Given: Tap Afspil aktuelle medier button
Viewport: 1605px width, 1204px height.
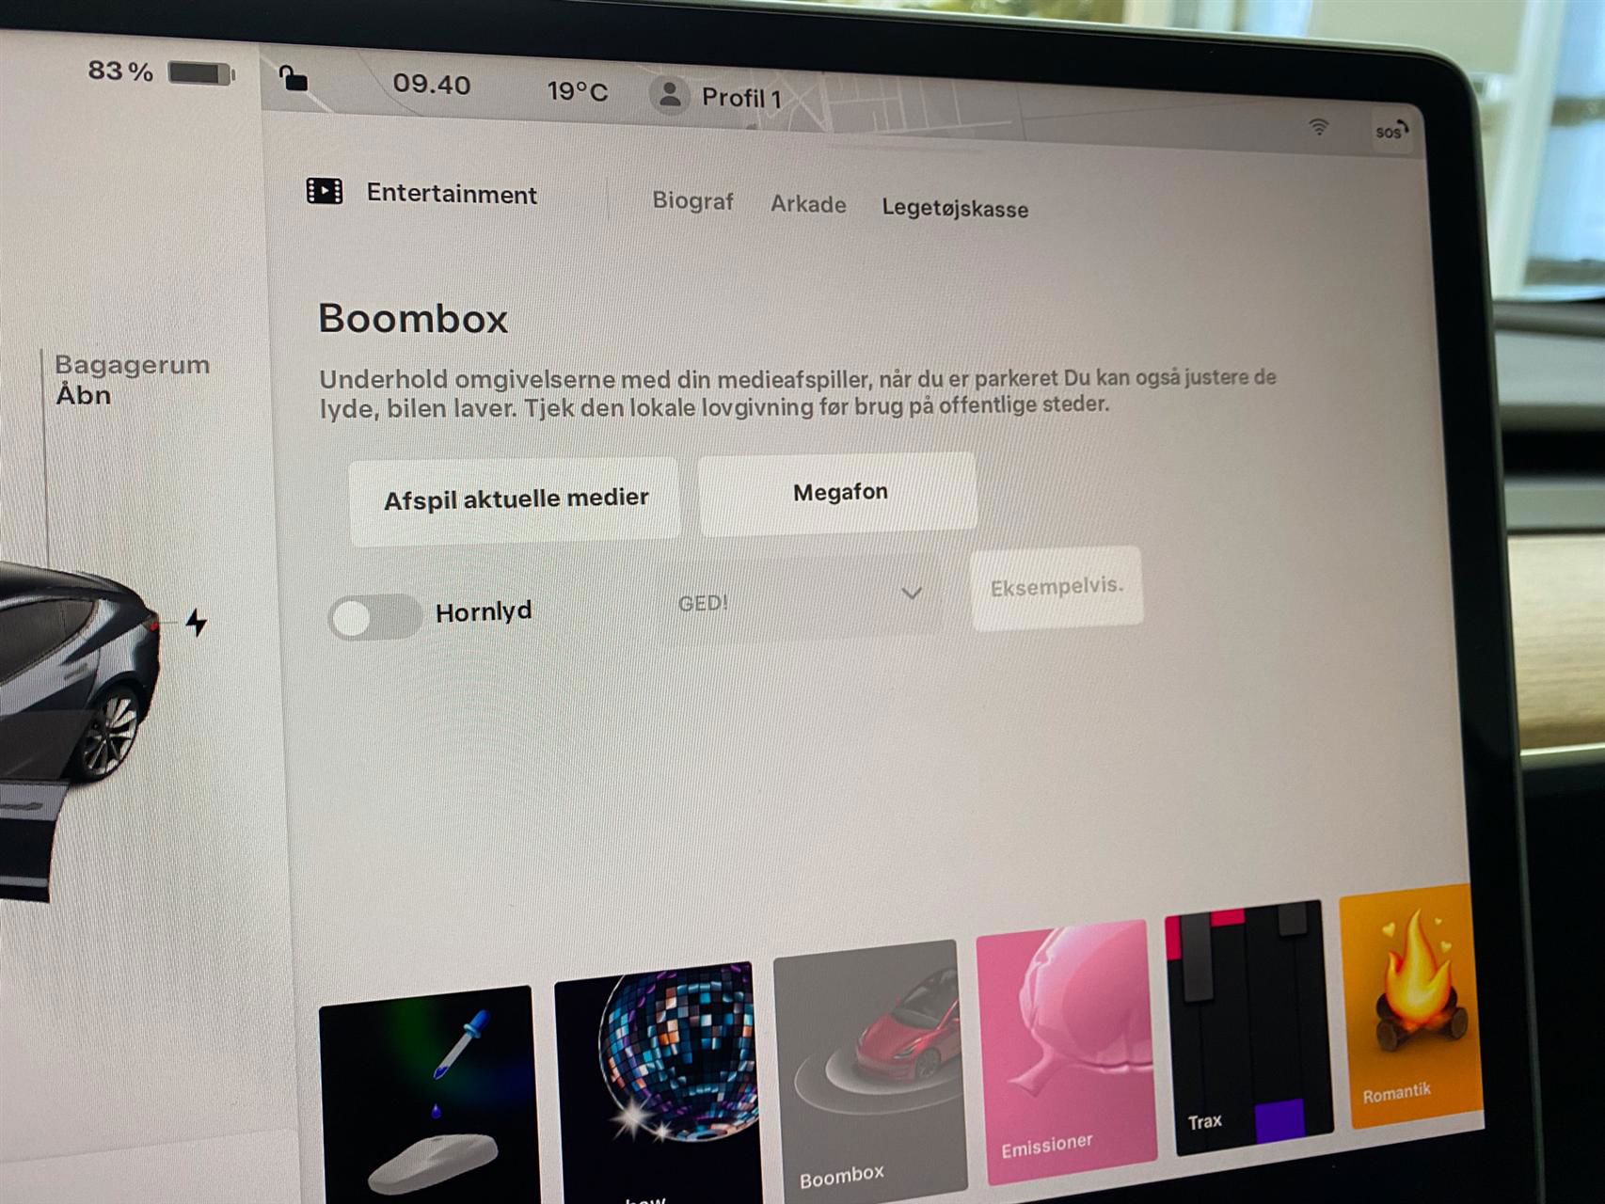Looking at the screenshot, I should coord(515,500).
